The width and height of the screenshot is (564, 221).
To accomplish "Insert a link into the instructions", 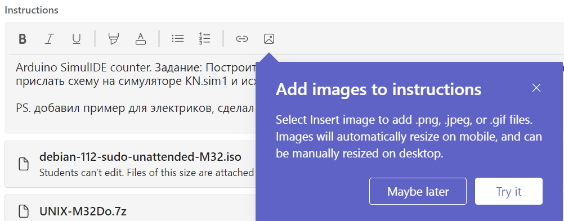I will coord(241,39).
